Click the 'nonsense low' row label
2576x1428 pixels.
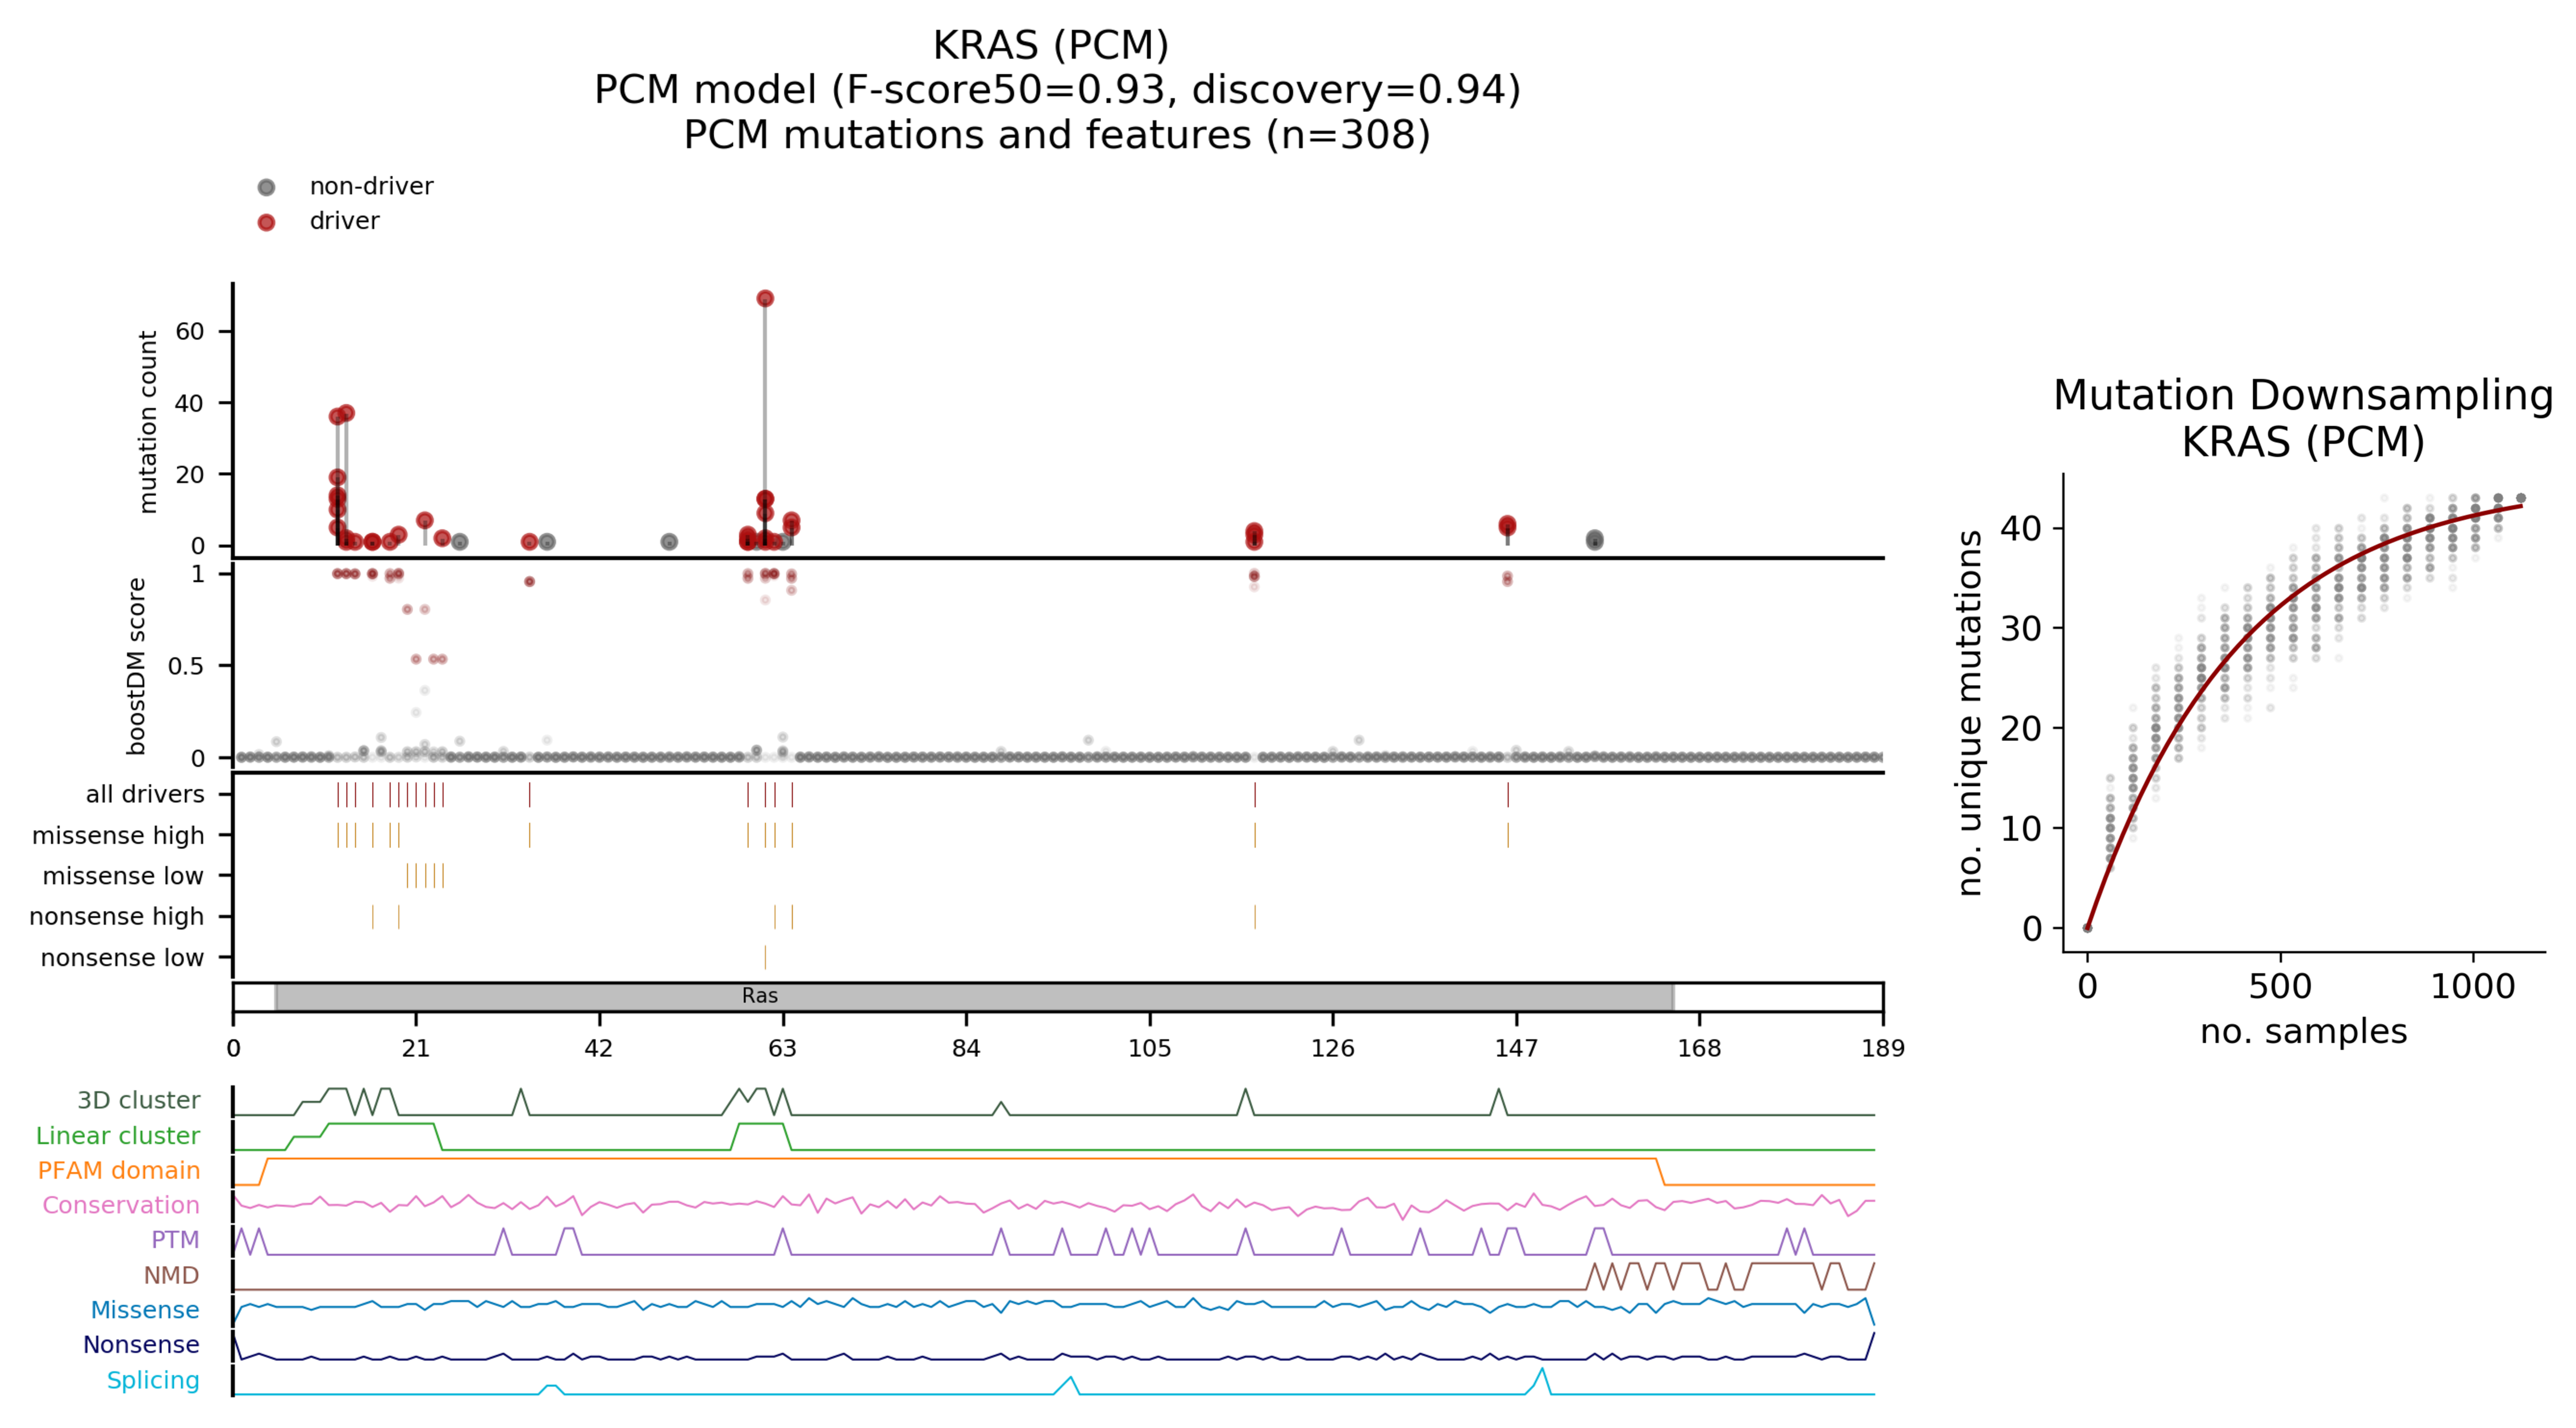pyautogui.click(x=122, y=958)
